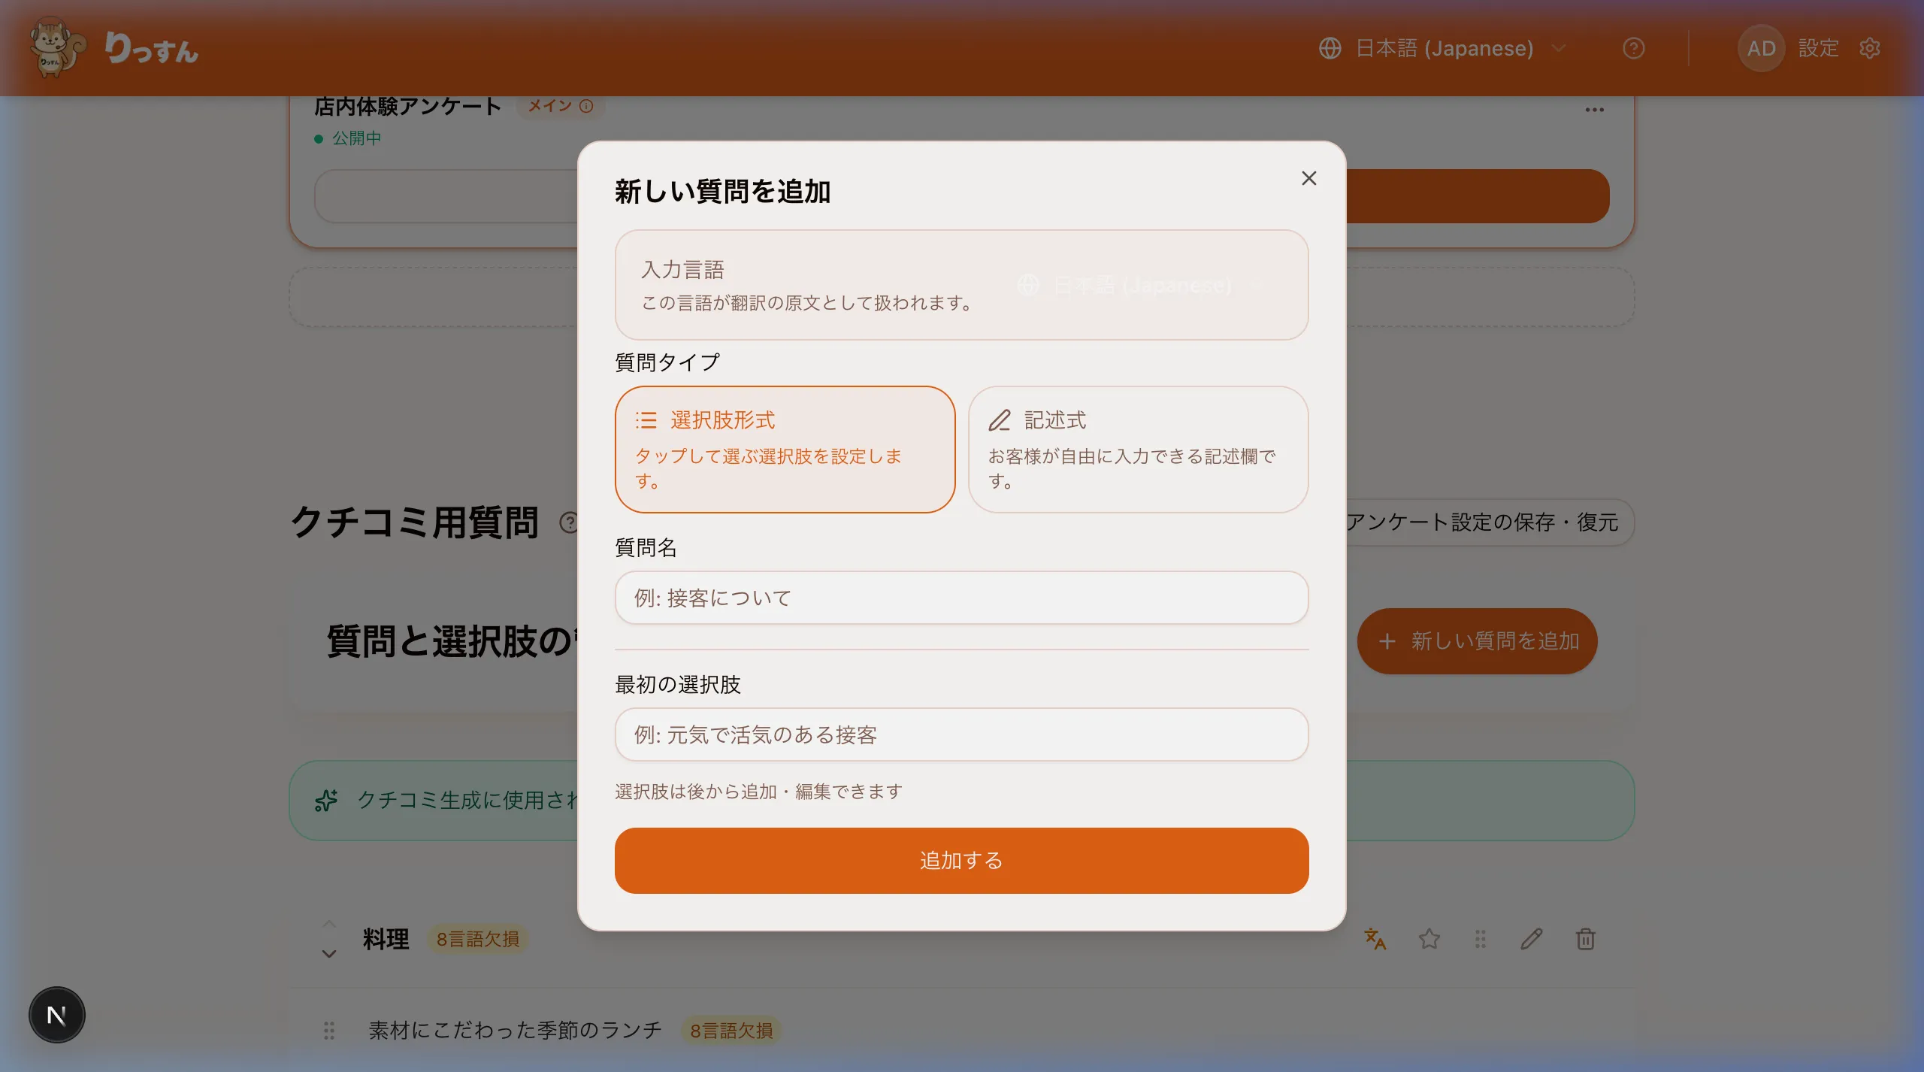Screen dimensions: 1924x1072
Task: Click the info icon next to メイン badge
Action: click(x=586, y=106)
